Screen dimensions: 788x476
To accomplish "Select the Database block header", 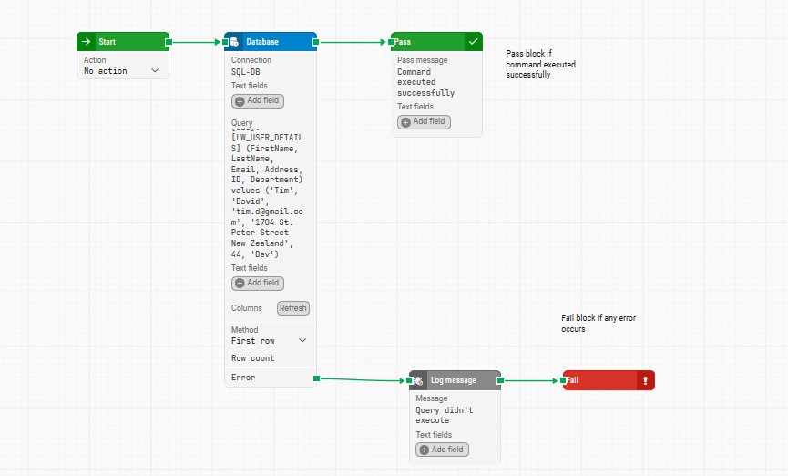I will point(271,42).
